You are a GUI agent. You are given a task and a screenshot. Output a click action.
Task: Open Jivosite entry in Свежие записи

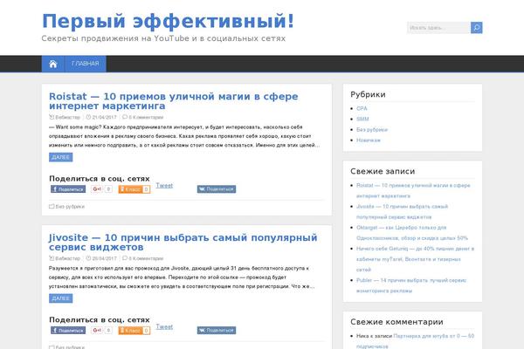click(x=402, y=212)
